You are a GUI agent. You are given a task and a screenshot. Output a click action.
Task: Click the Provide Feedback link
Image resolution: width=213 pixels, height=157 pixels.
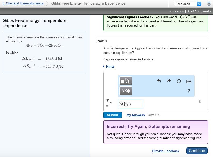pyautogui.click(x=165, y=151)
